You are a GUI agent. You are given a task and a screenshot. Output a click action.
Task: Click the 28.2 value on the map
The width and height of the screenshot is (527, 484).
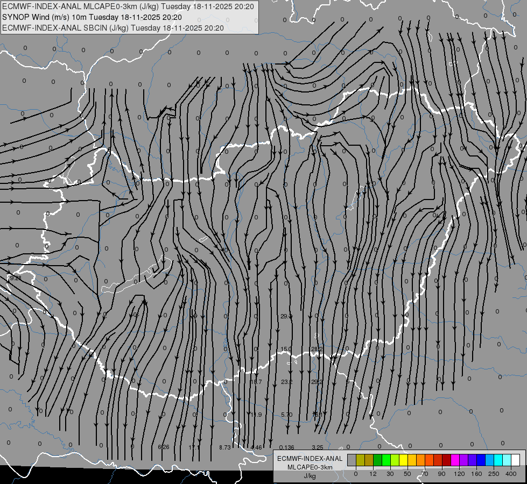pyautogui.click(x=317, y=349)
